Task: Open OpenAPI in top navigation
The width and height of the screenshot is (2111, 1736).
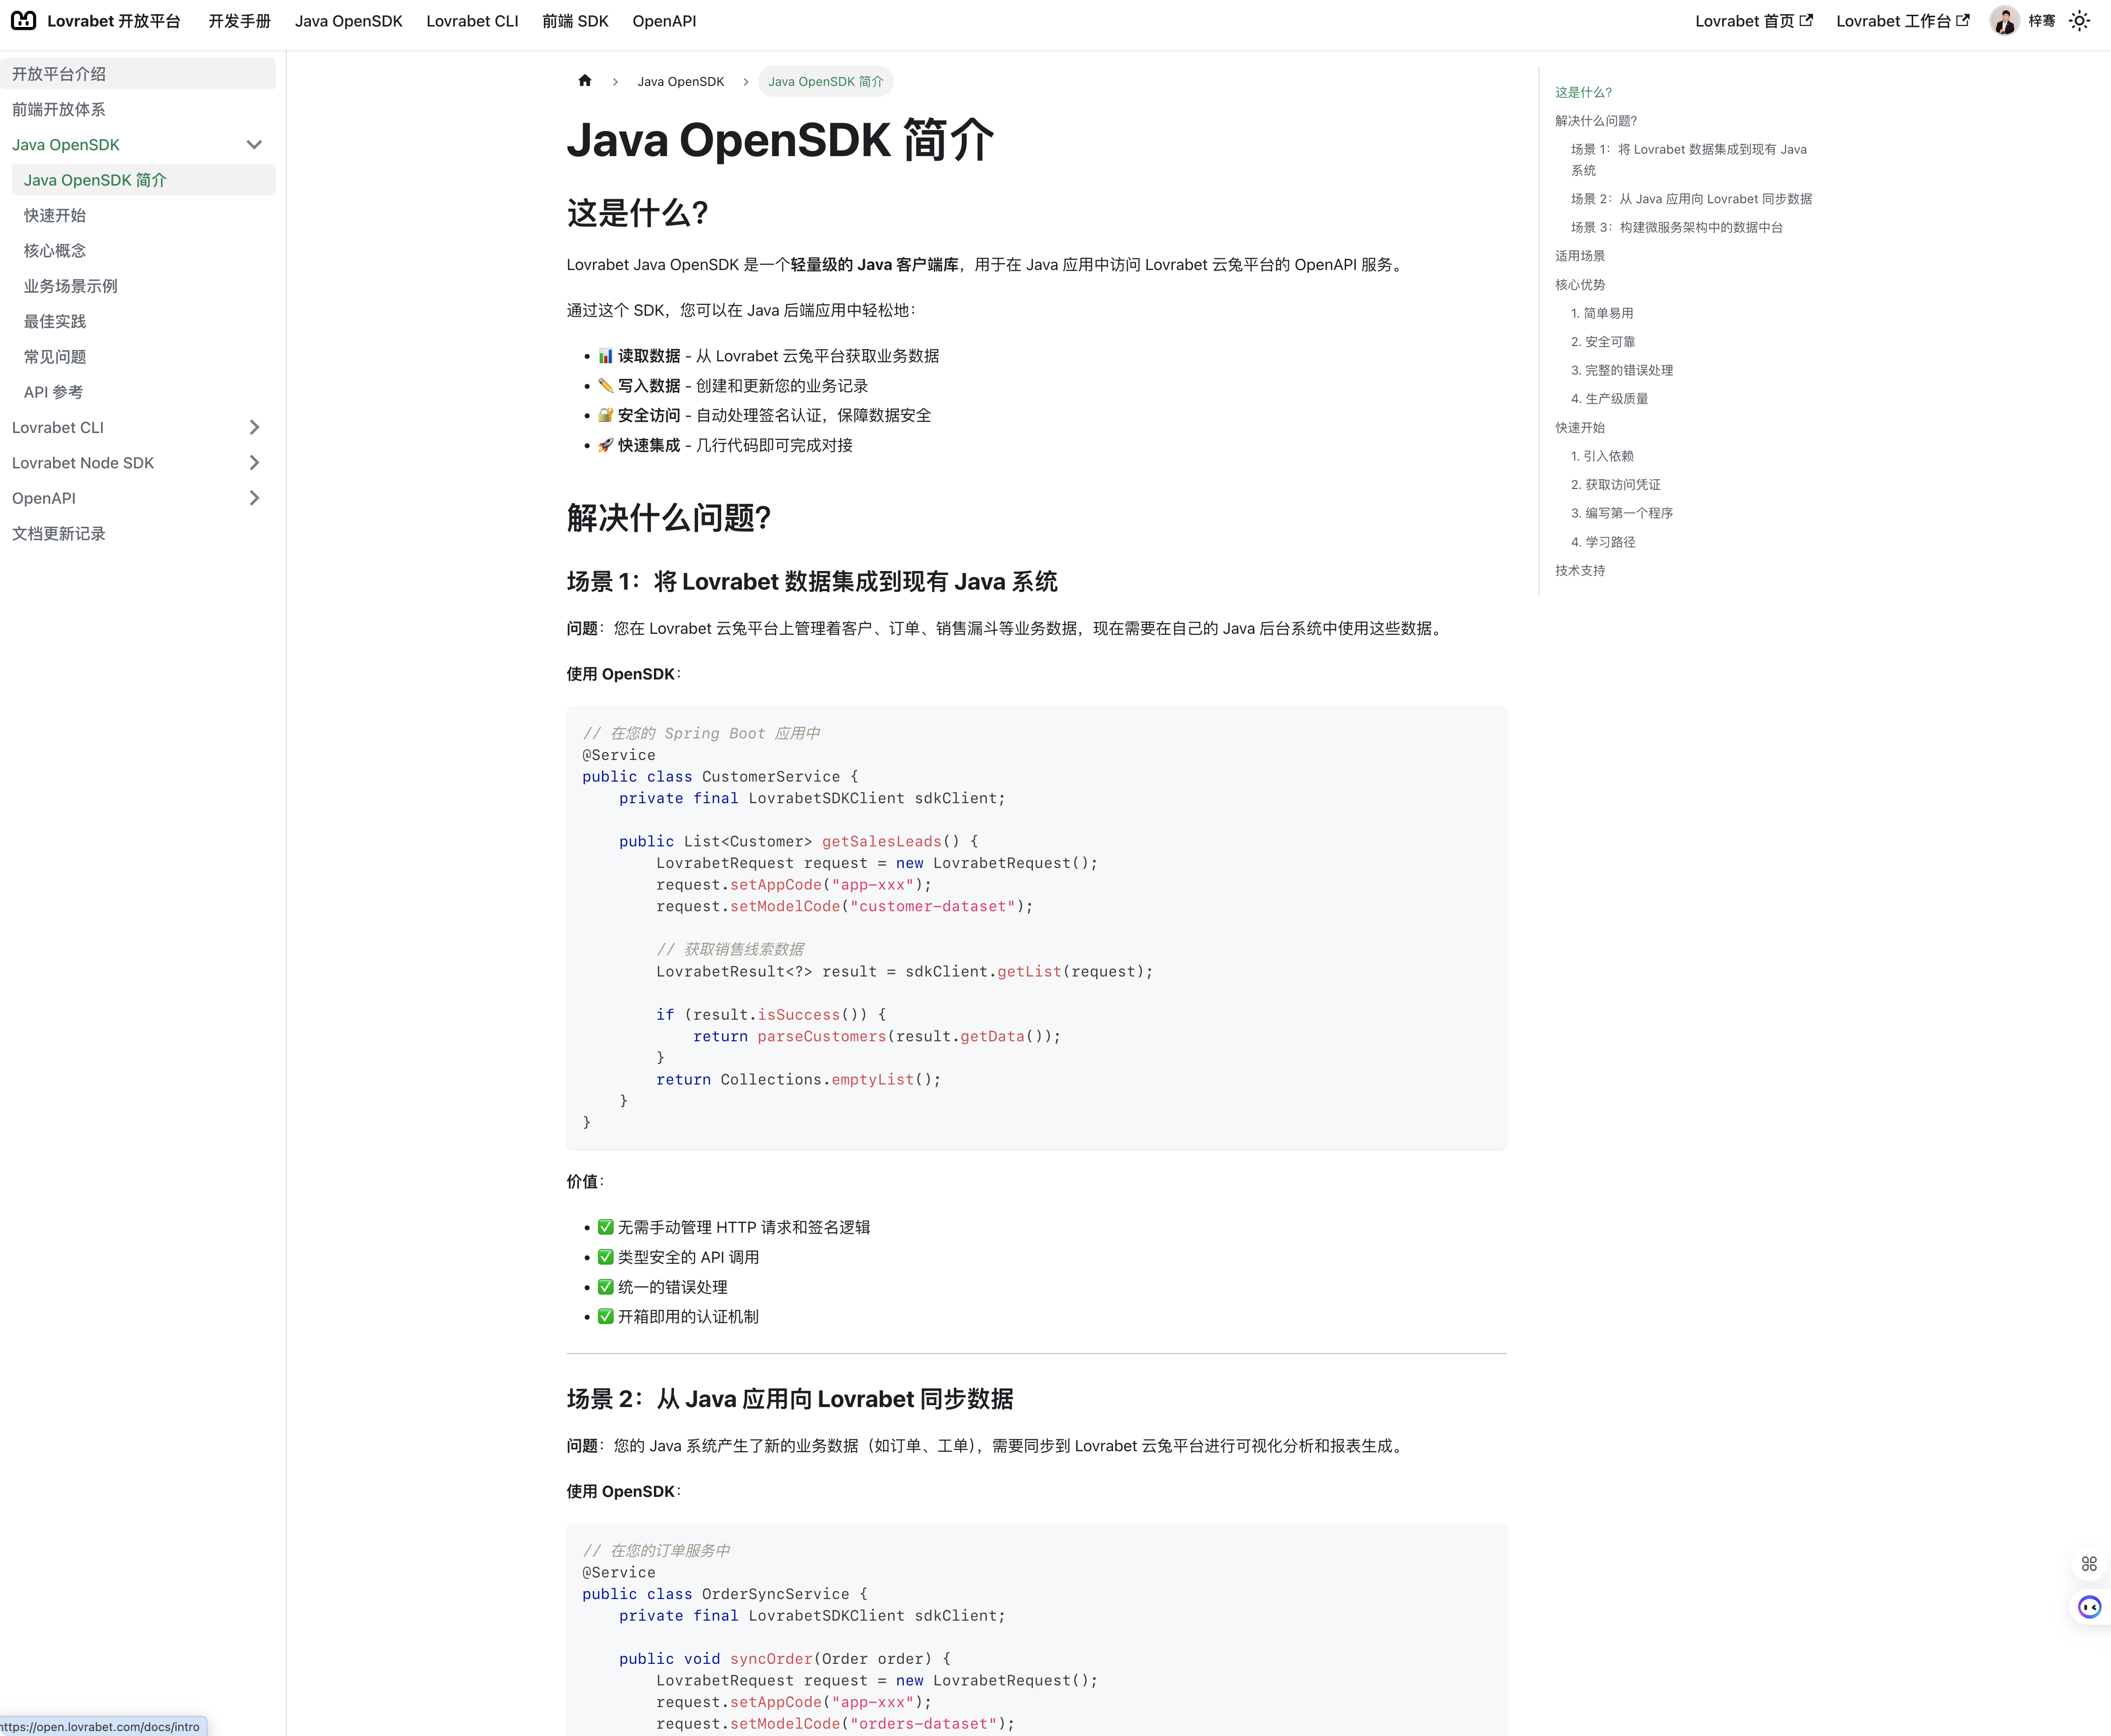Action: (x=664, y=21)
